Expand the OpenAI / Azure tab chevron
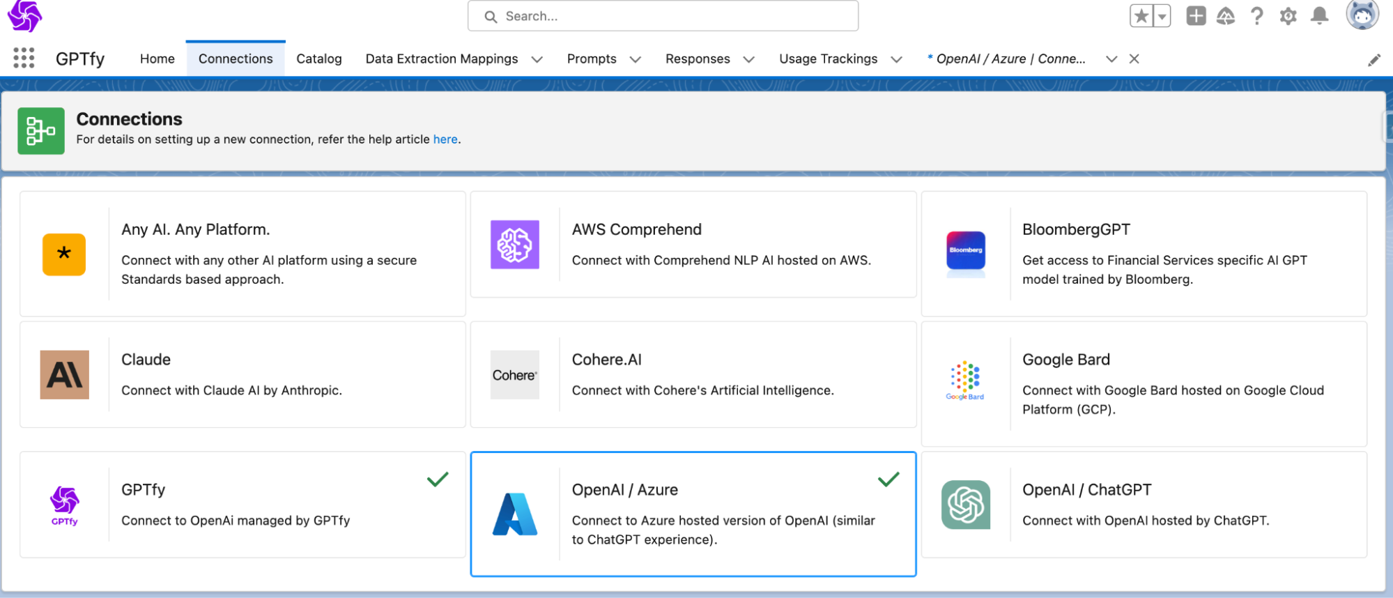 (x=1111, y=59)
